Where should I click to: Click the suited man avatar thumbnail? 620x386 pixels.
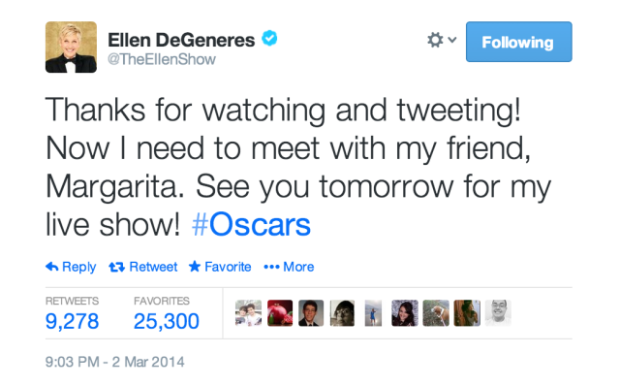pos(311,313)
